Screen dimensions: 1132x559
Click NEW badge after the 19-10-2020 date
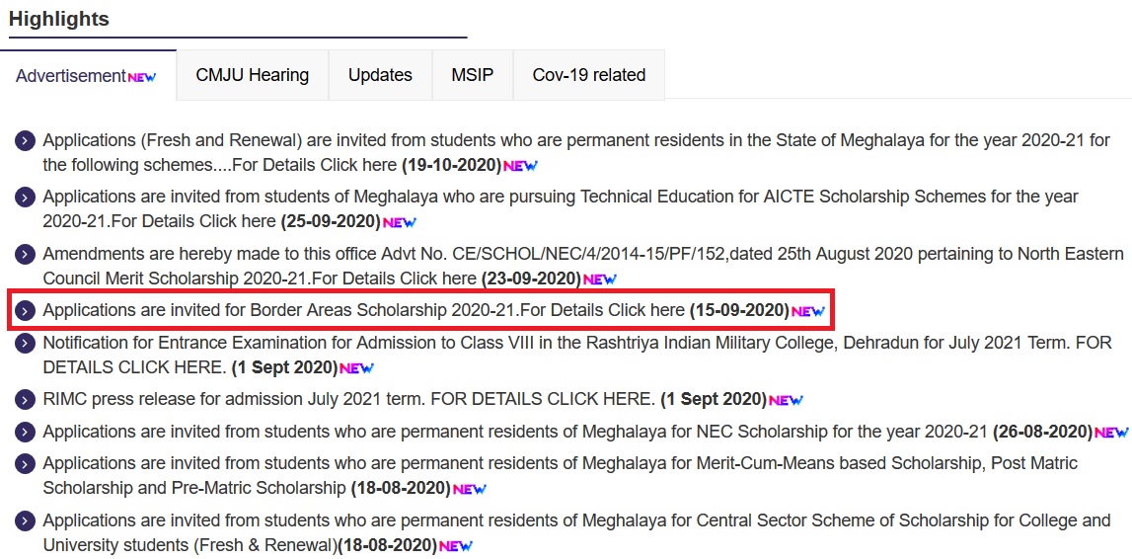pyautogui.click(x=520, y=165)
